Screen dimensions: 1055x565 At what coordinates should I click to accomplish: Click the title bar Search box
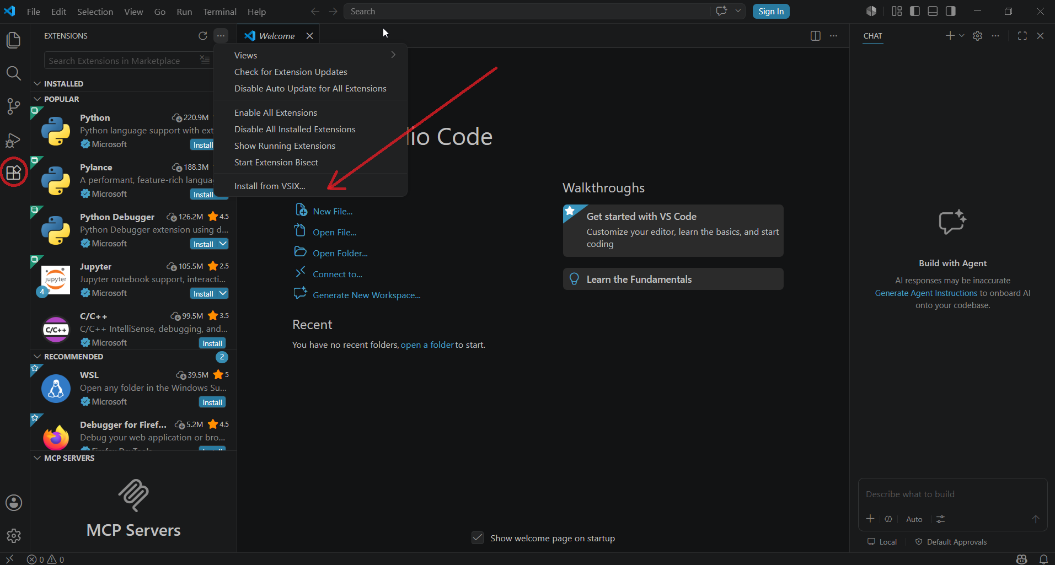click(x=527, y=12)
